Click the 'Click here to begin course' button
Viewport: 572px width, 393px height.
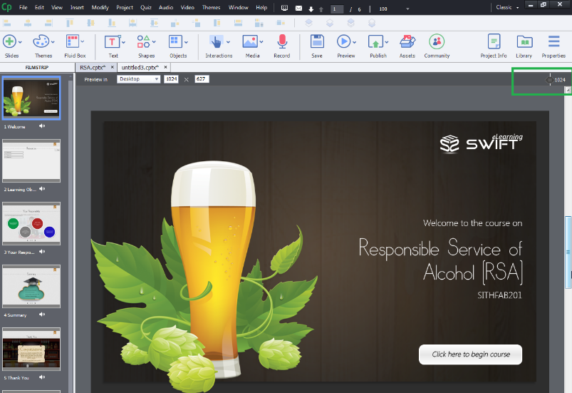click(471, 354)
